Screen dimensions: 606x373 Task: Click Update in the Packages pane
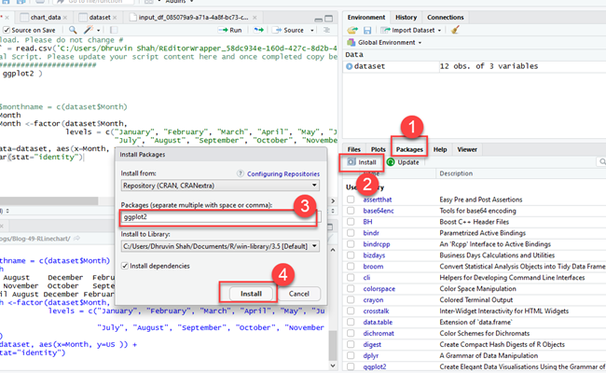(403, 162)
